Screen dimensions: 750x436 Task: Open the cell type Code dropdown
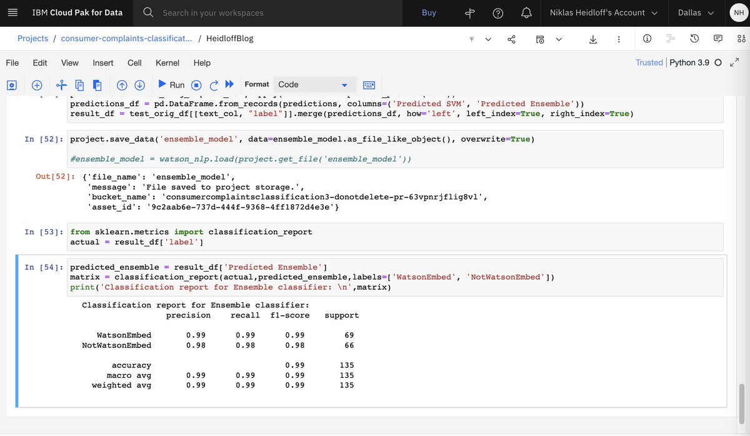pyautogui.click(x=314, y=84)
